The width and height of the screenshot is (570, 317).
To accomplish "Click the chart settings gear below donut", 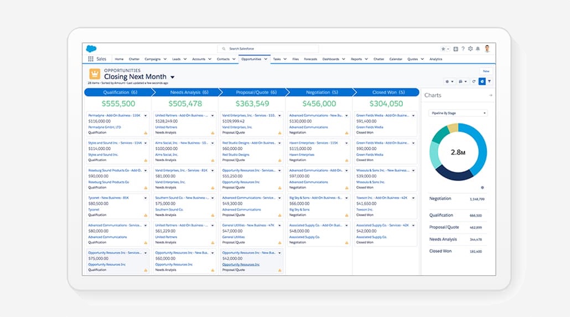I will (483, 188).
